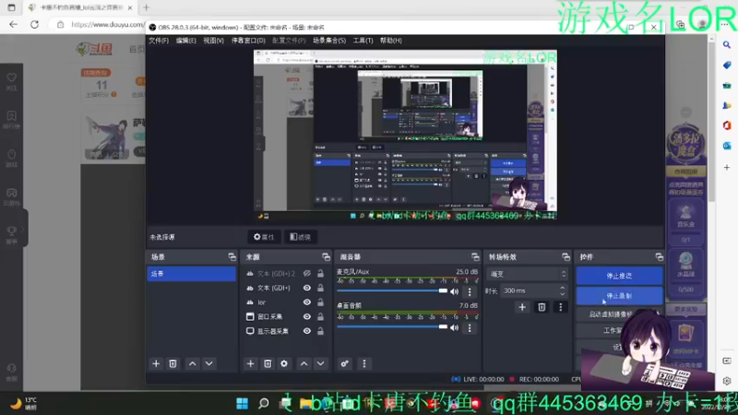Toggle the lock on 窗口采集
The width and height of the screenshot is (738, 415).
(320, 316)
